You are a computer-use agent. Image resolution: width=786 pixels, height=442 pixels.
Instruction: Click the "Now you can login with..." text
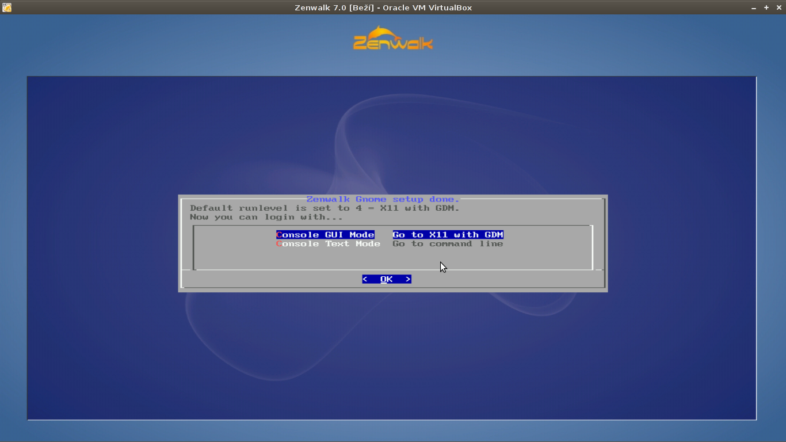266,218
